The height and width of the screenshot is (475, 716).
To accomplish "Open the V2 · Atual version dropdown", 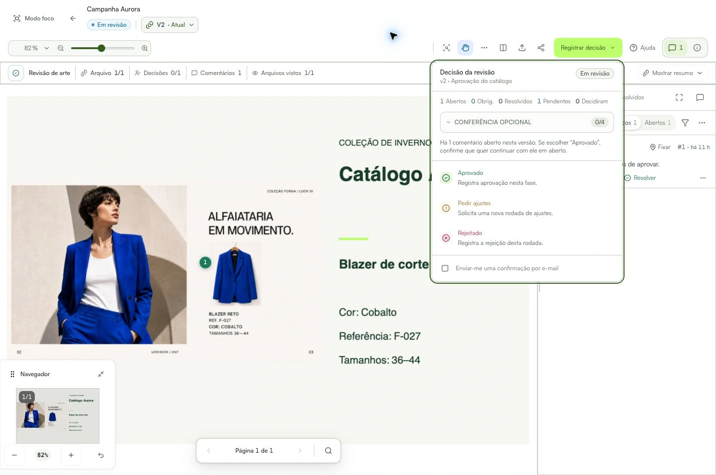I will tap(170, 25).
